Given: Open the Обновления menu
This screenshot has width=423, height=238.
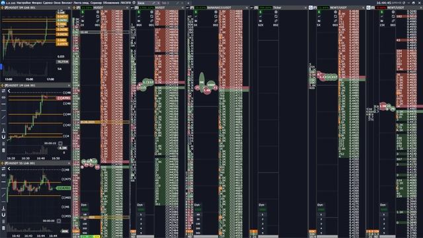Looking at the screenshot, I should [111, 3].
